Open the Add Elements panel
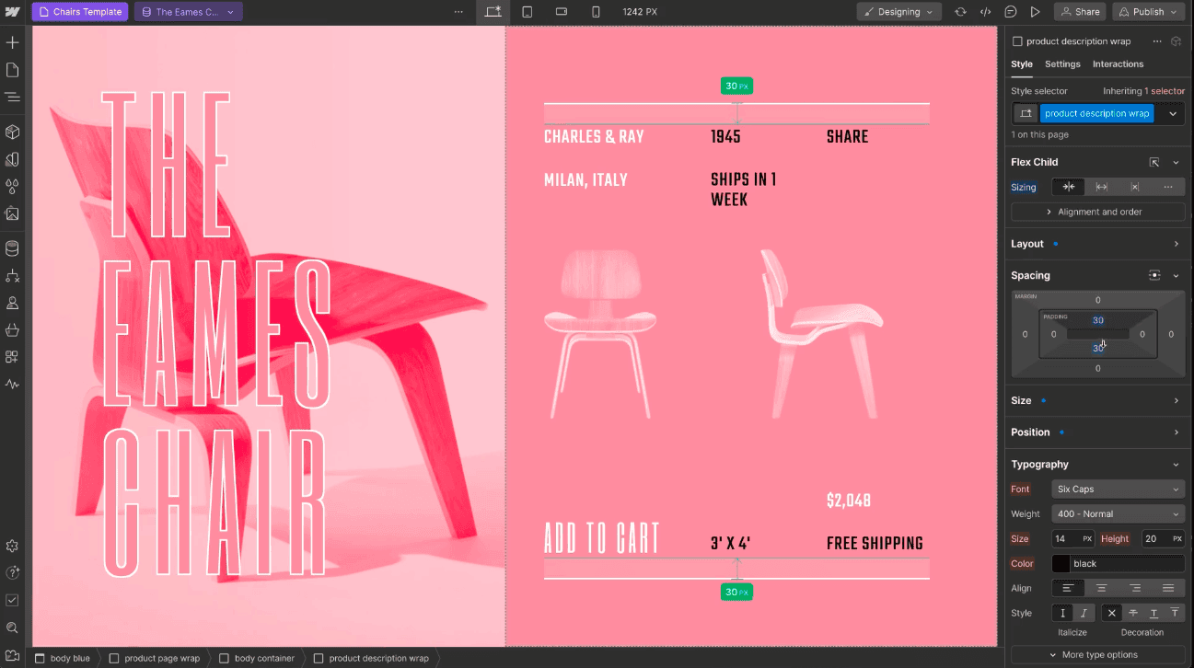Image resolution: width=1194 pixels, height=668 pixels. tap(13, 42)
